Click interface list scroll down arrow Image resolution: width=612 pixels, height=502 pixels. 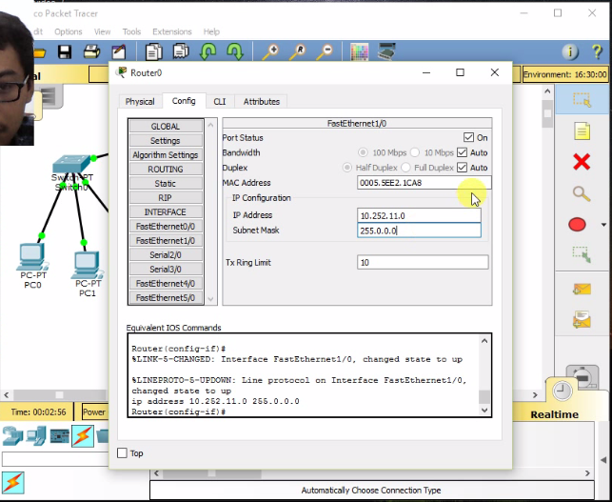[x=210, y=299]
